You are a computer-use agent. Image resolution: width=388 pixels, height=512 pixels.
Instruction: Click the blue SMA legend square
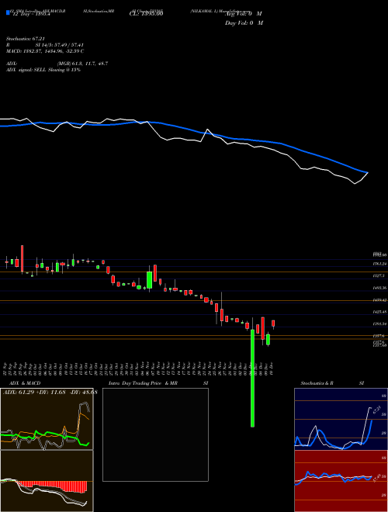[x=8, y=12]
